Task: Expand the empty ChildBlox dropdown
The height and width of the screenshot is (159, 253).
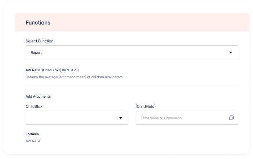Action: click(x=77, y=118)
